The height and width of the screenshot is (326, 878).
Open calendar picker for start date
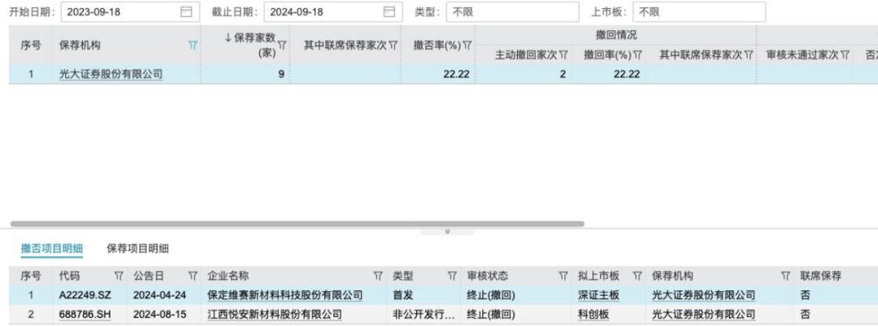point(186,11)
